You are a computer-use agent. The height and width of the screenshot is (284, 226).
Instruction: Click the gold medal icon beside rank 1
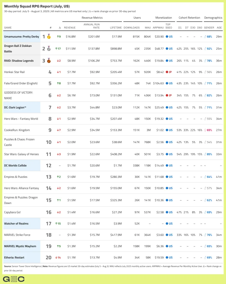tap(49, 37)
